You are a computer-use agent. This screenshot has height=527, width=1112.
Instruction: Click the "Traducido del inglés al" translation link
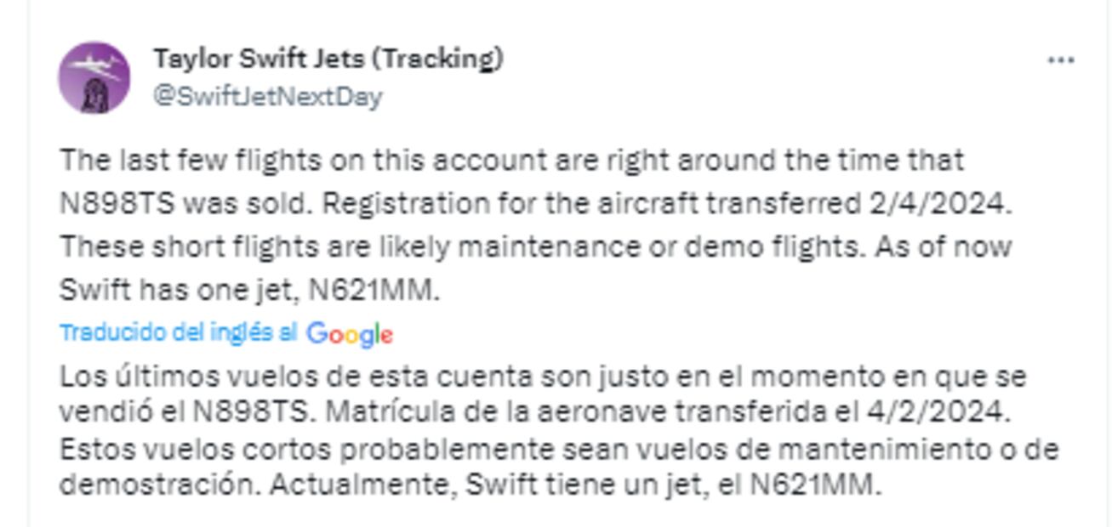178,332
